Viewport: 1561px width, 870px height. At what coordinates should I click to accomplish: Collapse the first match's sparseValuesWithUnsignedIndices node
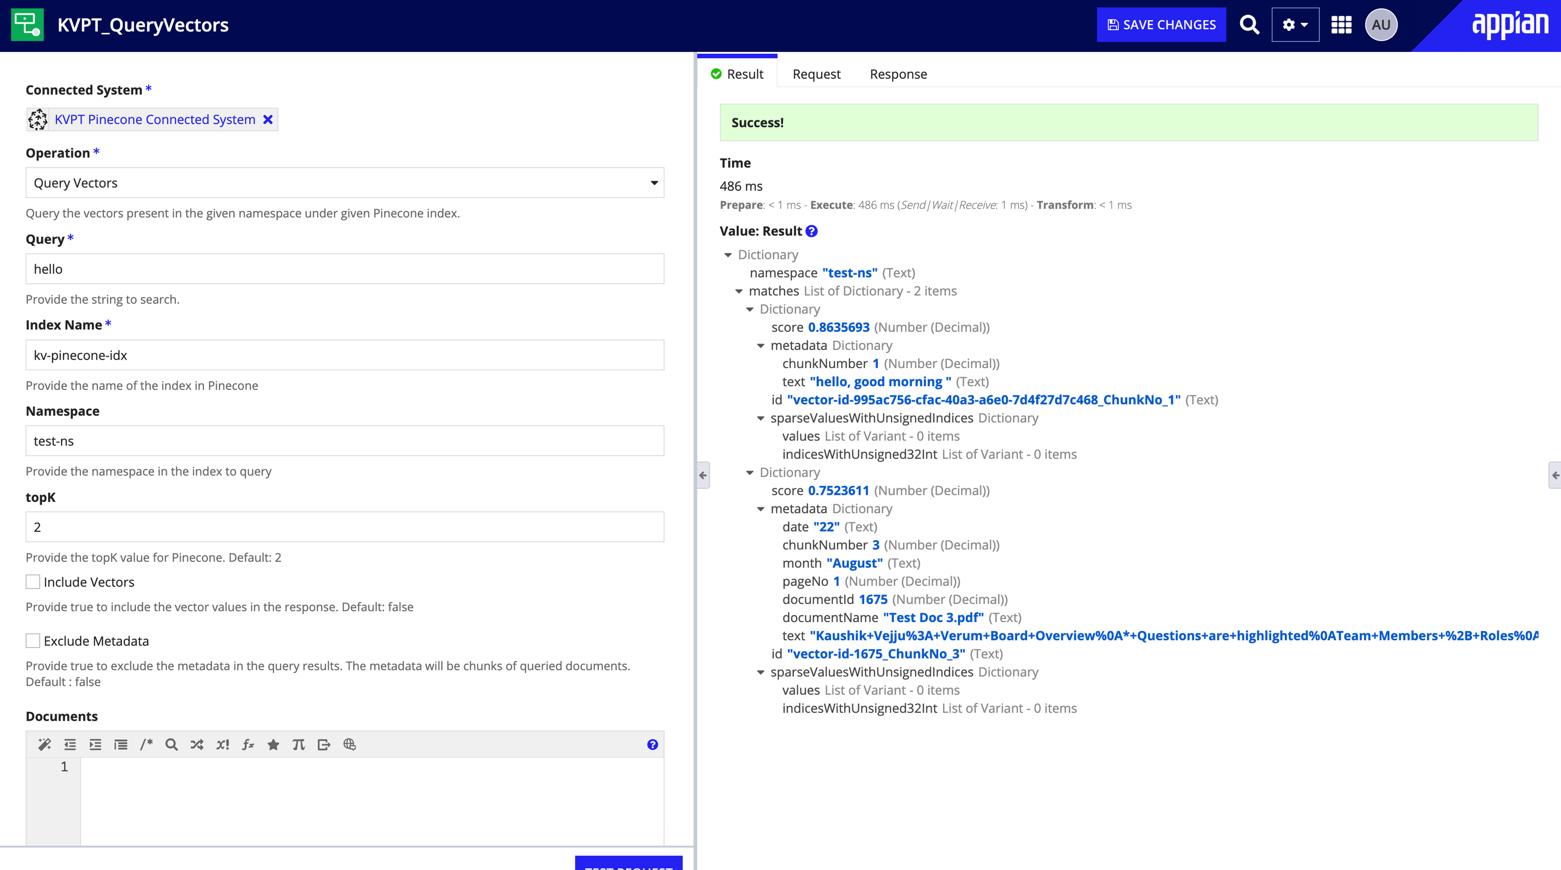click(761, 418)
